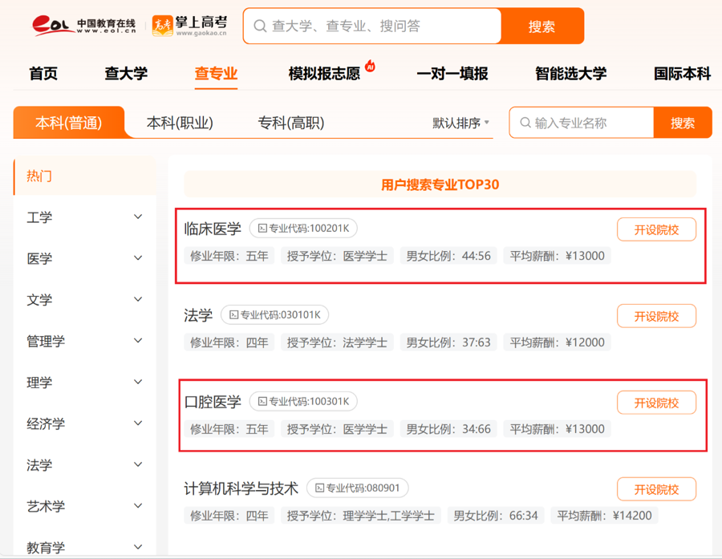Click 开设院校 button for 法学
Screen dimensions: 722x559
[x=656, y=316]
